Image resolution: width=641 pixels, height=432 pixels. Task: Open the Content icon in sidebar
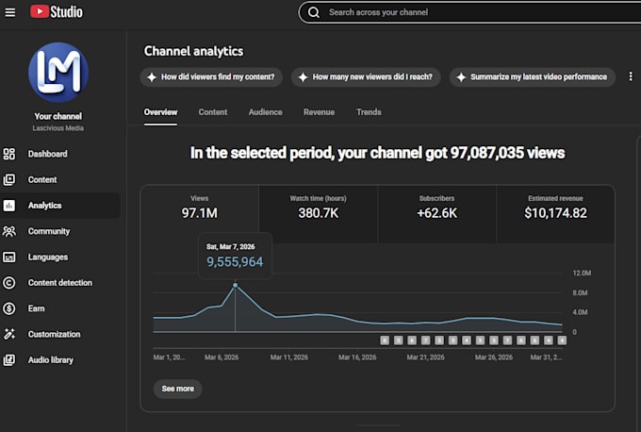click(x=9, y=179)
